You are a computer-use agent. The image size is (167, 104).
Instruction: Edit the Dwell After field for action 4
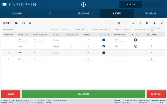pyautogui.click(x=151, y=59)
